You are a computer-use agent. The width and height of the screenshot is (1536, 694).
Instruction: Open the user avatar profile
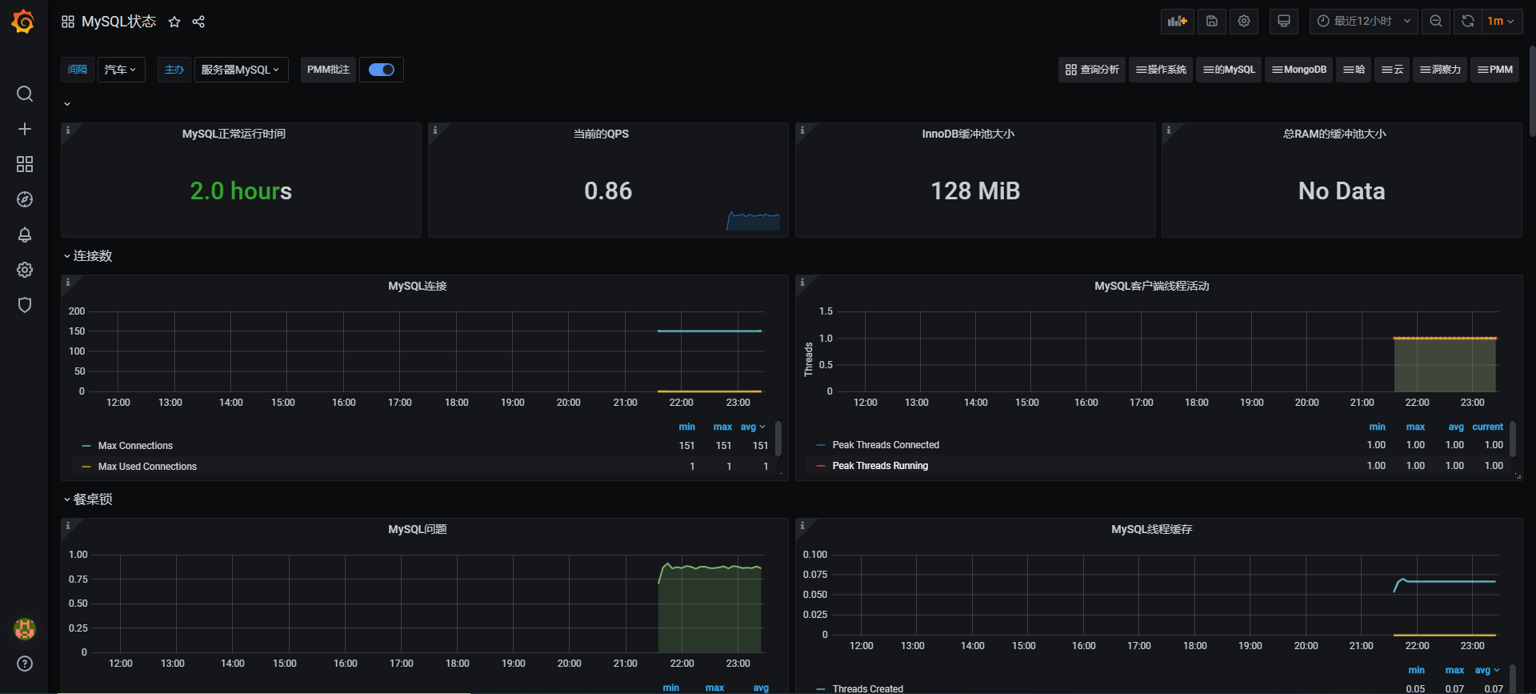tap(25, 628)
